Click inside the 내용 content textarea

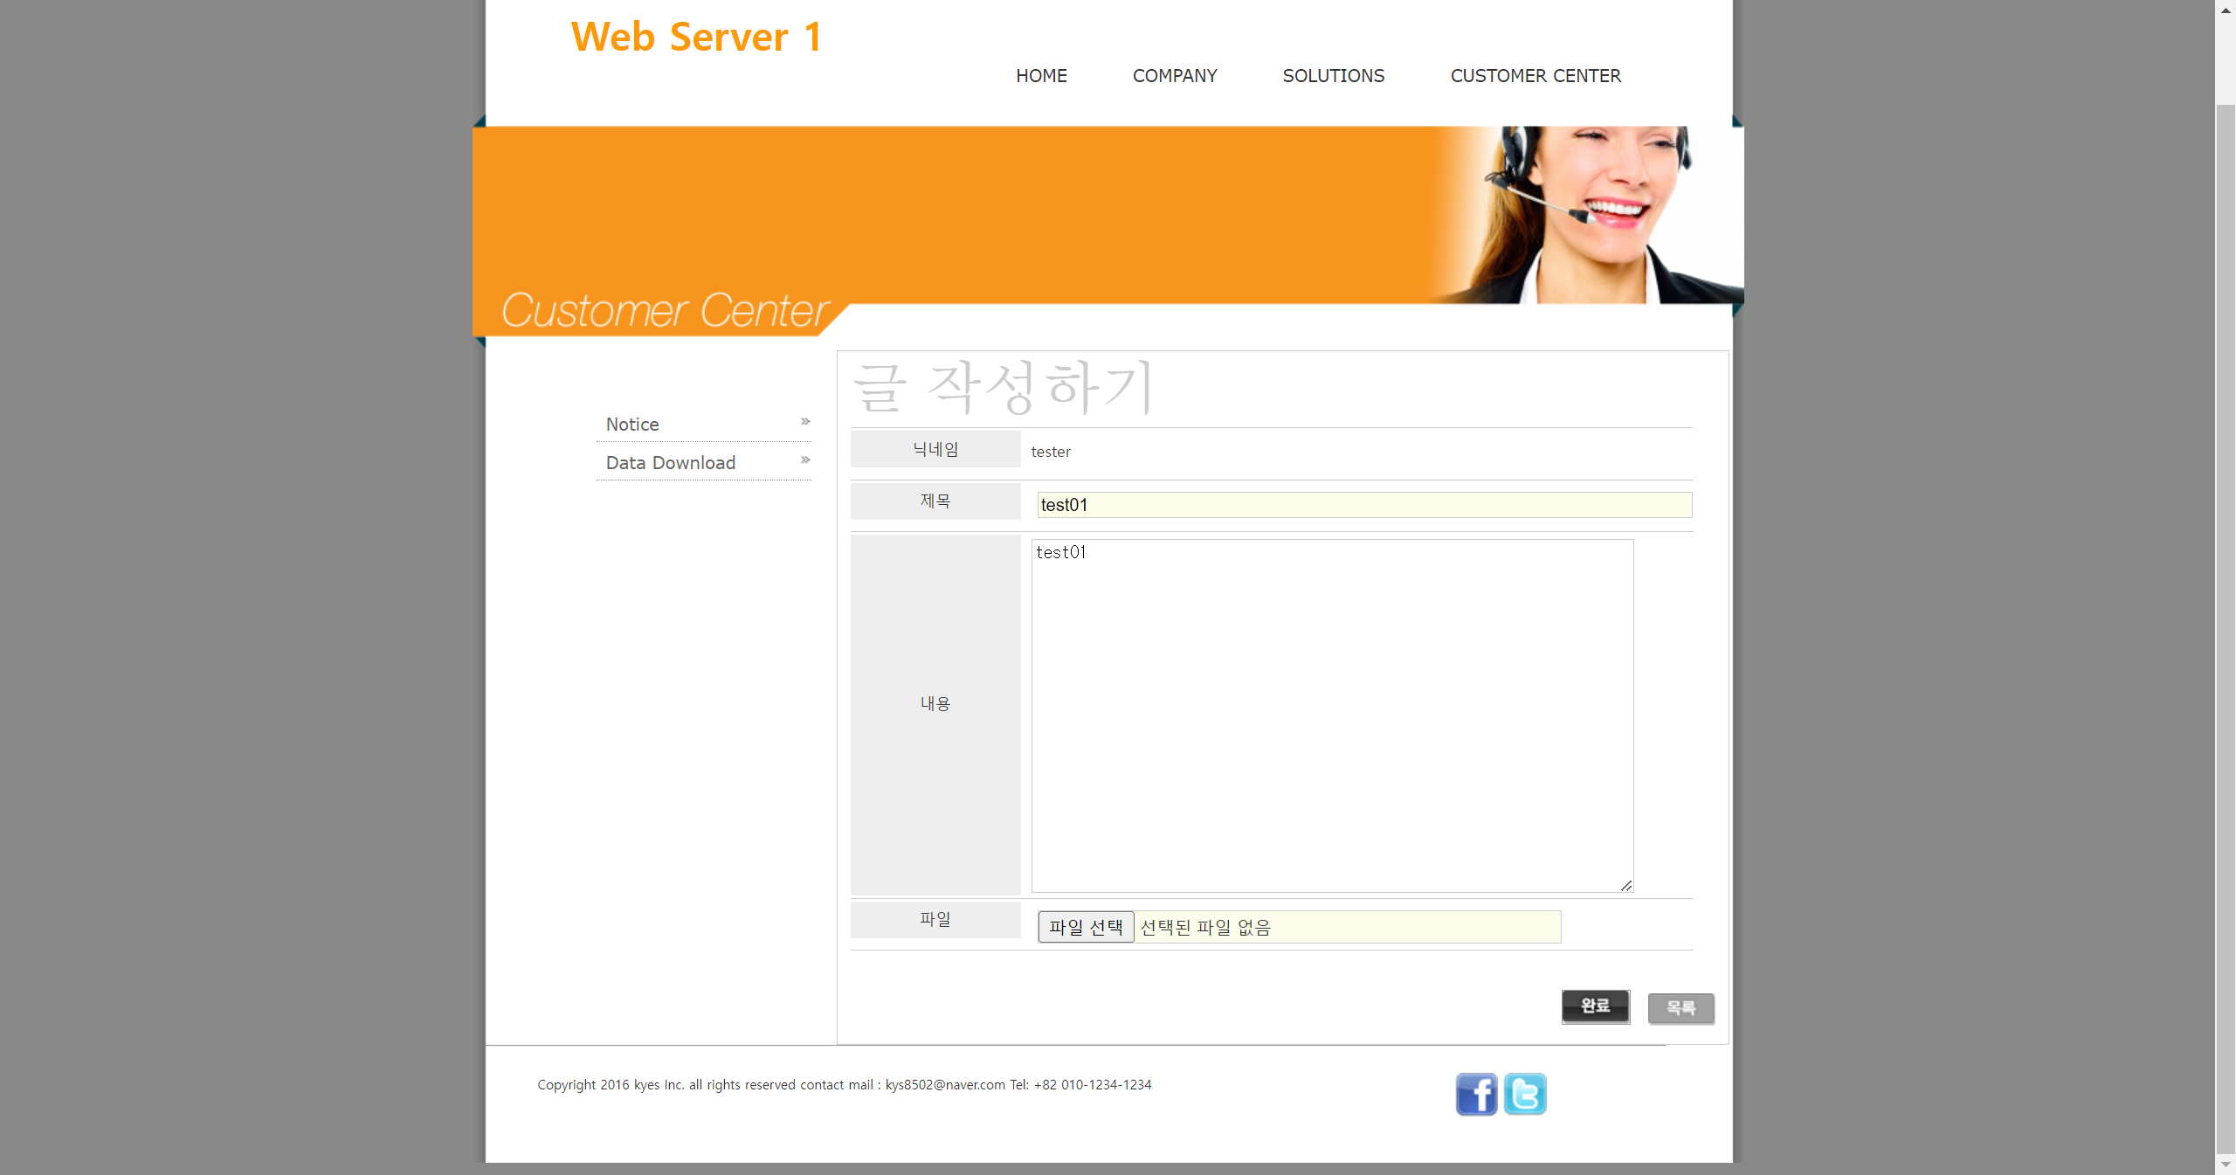[x=1331, y=716]
